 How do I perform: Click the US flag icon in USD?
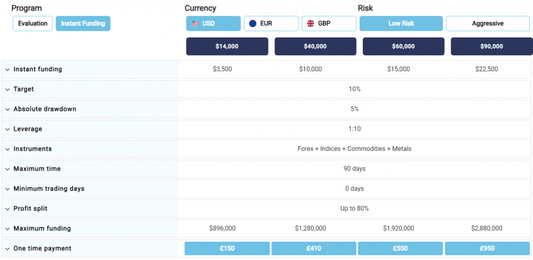[195, 24]
